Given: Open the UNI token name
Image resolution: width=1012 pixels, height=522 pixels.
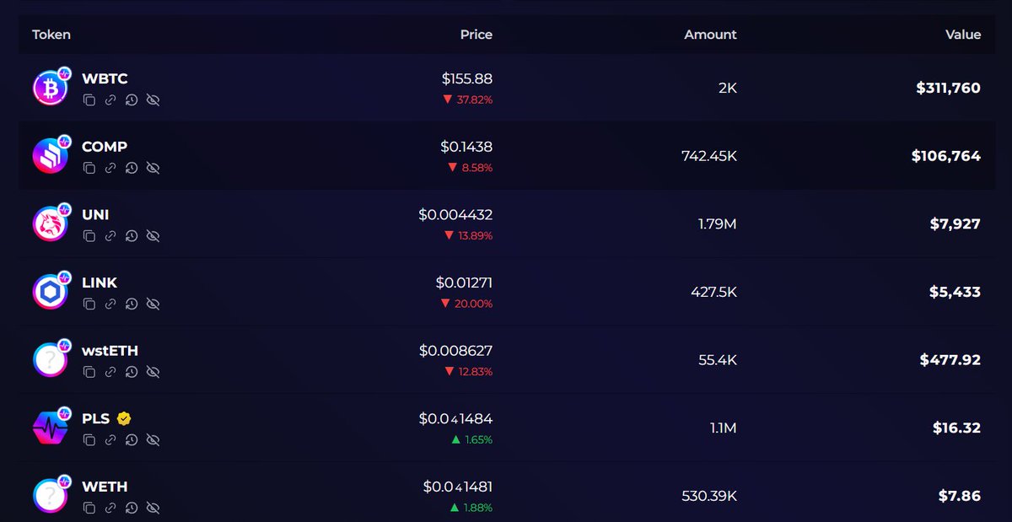Looking at the screenshot, I should click(95, 215).
